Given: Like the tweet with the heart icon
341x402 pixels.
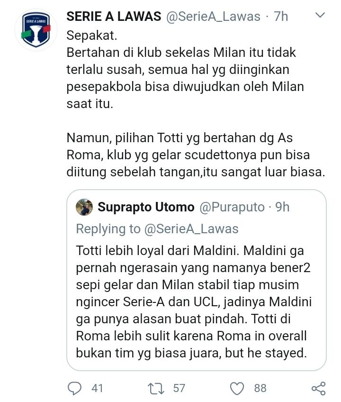Looking at the screenshot, I should coord(236,388).
